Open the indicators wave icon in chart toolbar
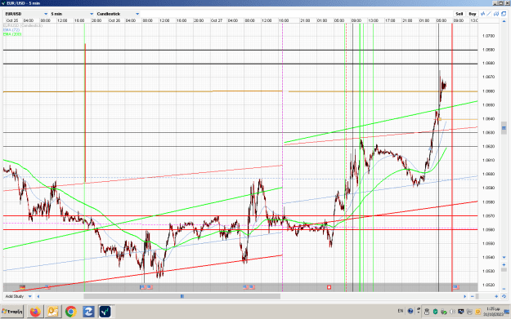 coord(483,14)
